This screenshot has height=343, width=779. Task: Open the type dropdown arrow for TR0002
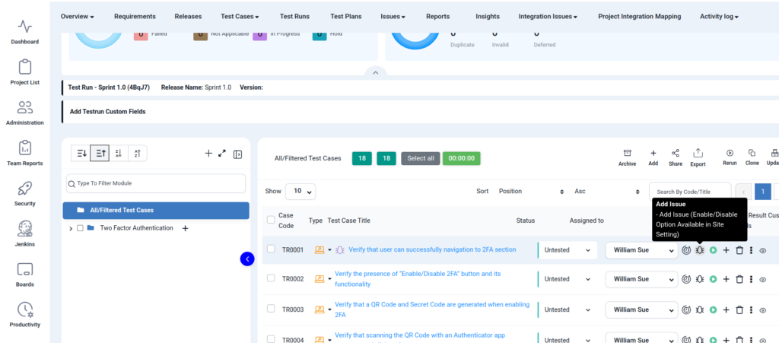[329, 280]
